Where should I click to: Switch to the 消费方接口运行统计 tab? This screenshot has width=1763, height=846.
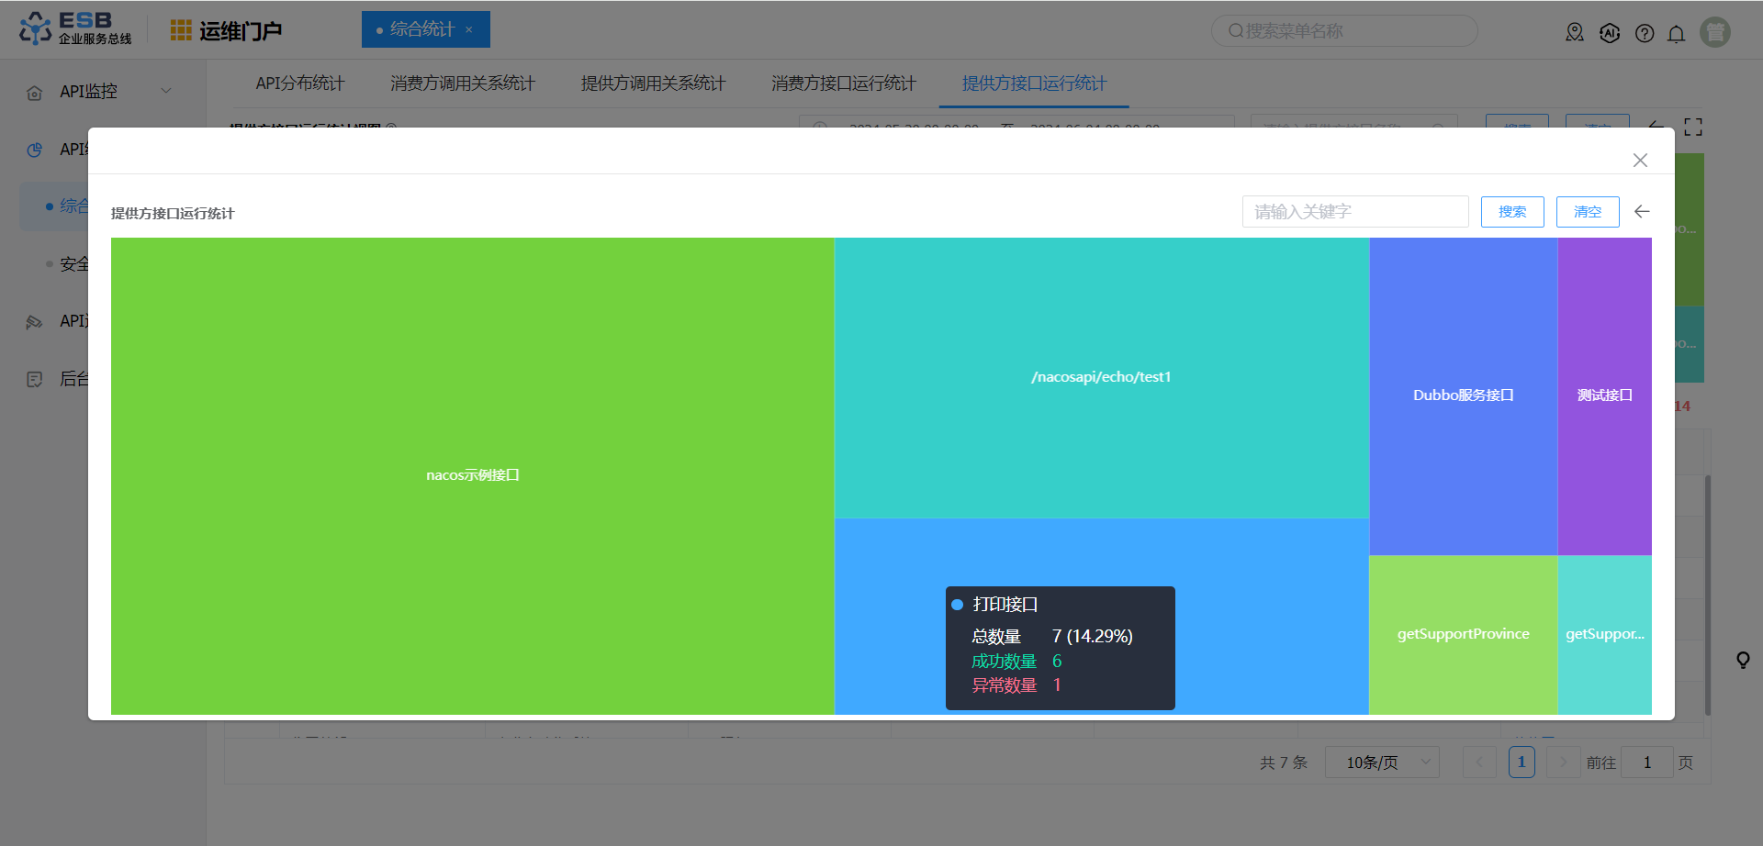[x=843, y=83]
